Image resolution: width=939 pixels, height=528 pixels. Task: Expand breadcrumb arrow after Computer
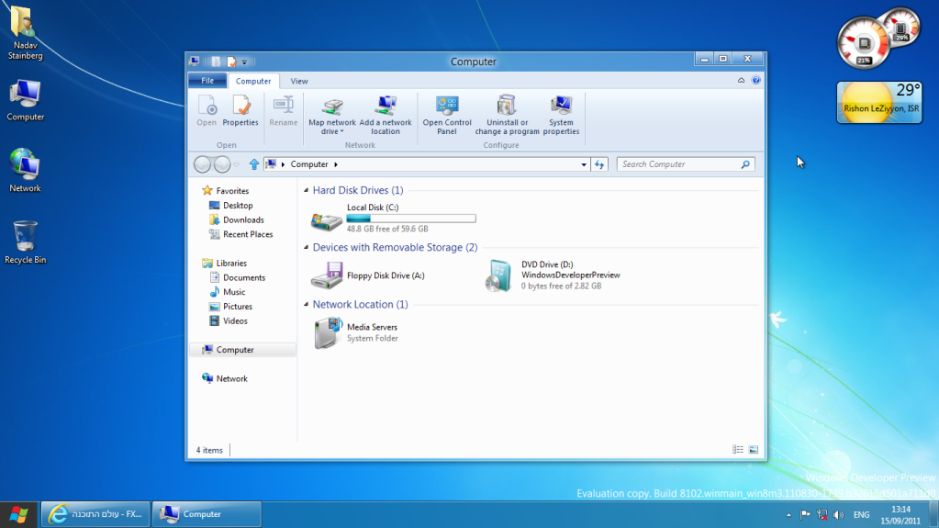click(x=336, y=164)
